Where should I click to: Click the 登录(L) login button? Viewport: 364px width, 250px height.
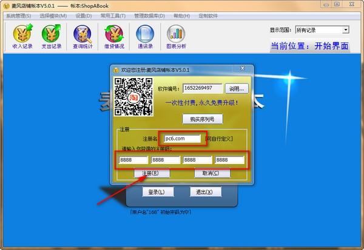tap(153, 192)
